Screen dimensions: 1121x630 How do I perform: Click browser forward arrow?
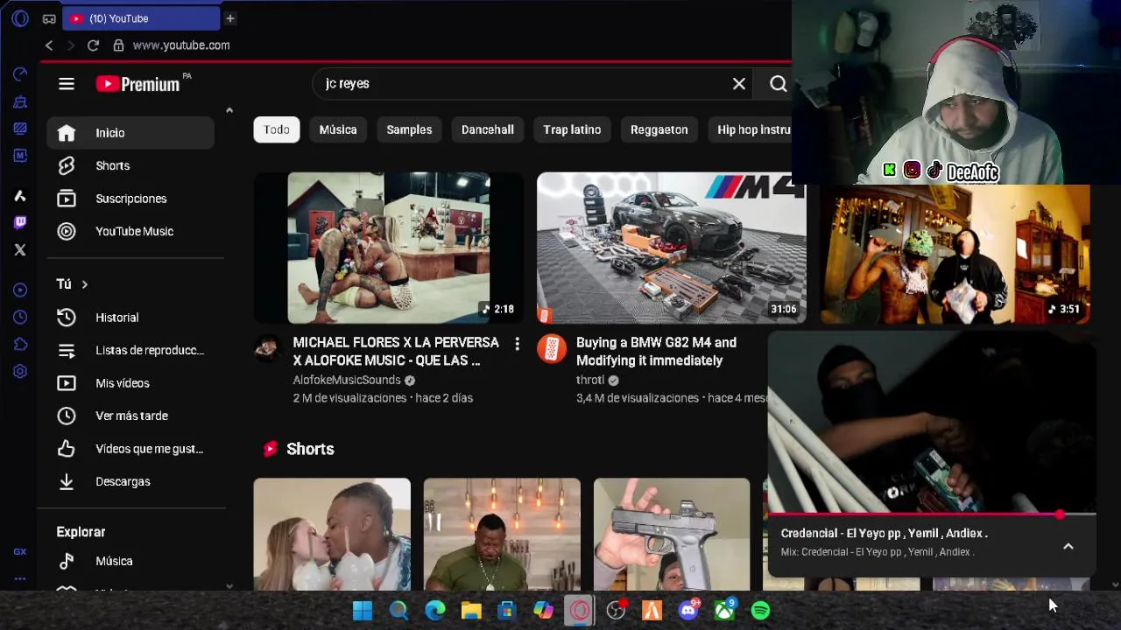(x=71, y=45)
